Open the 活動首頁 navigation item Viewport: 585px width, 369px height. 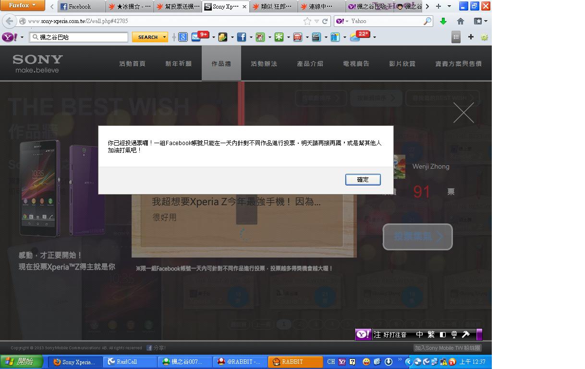click(132, 63)
